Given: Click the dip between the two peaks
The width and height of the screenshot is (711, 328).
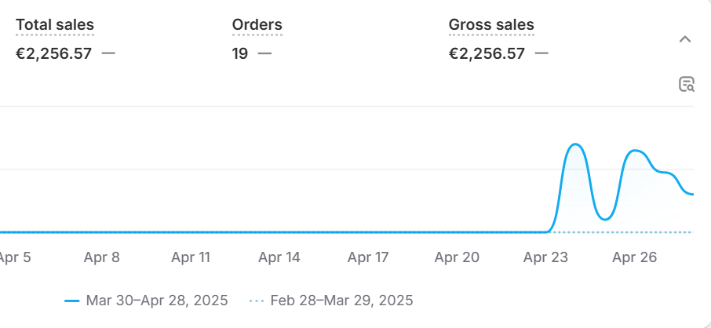Looking at the screenshot, I should [605, 220].
